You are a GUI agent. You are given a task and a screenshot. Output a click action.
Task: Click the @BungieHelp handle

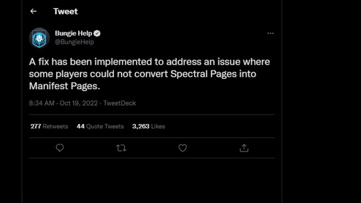tap(74, 42)
